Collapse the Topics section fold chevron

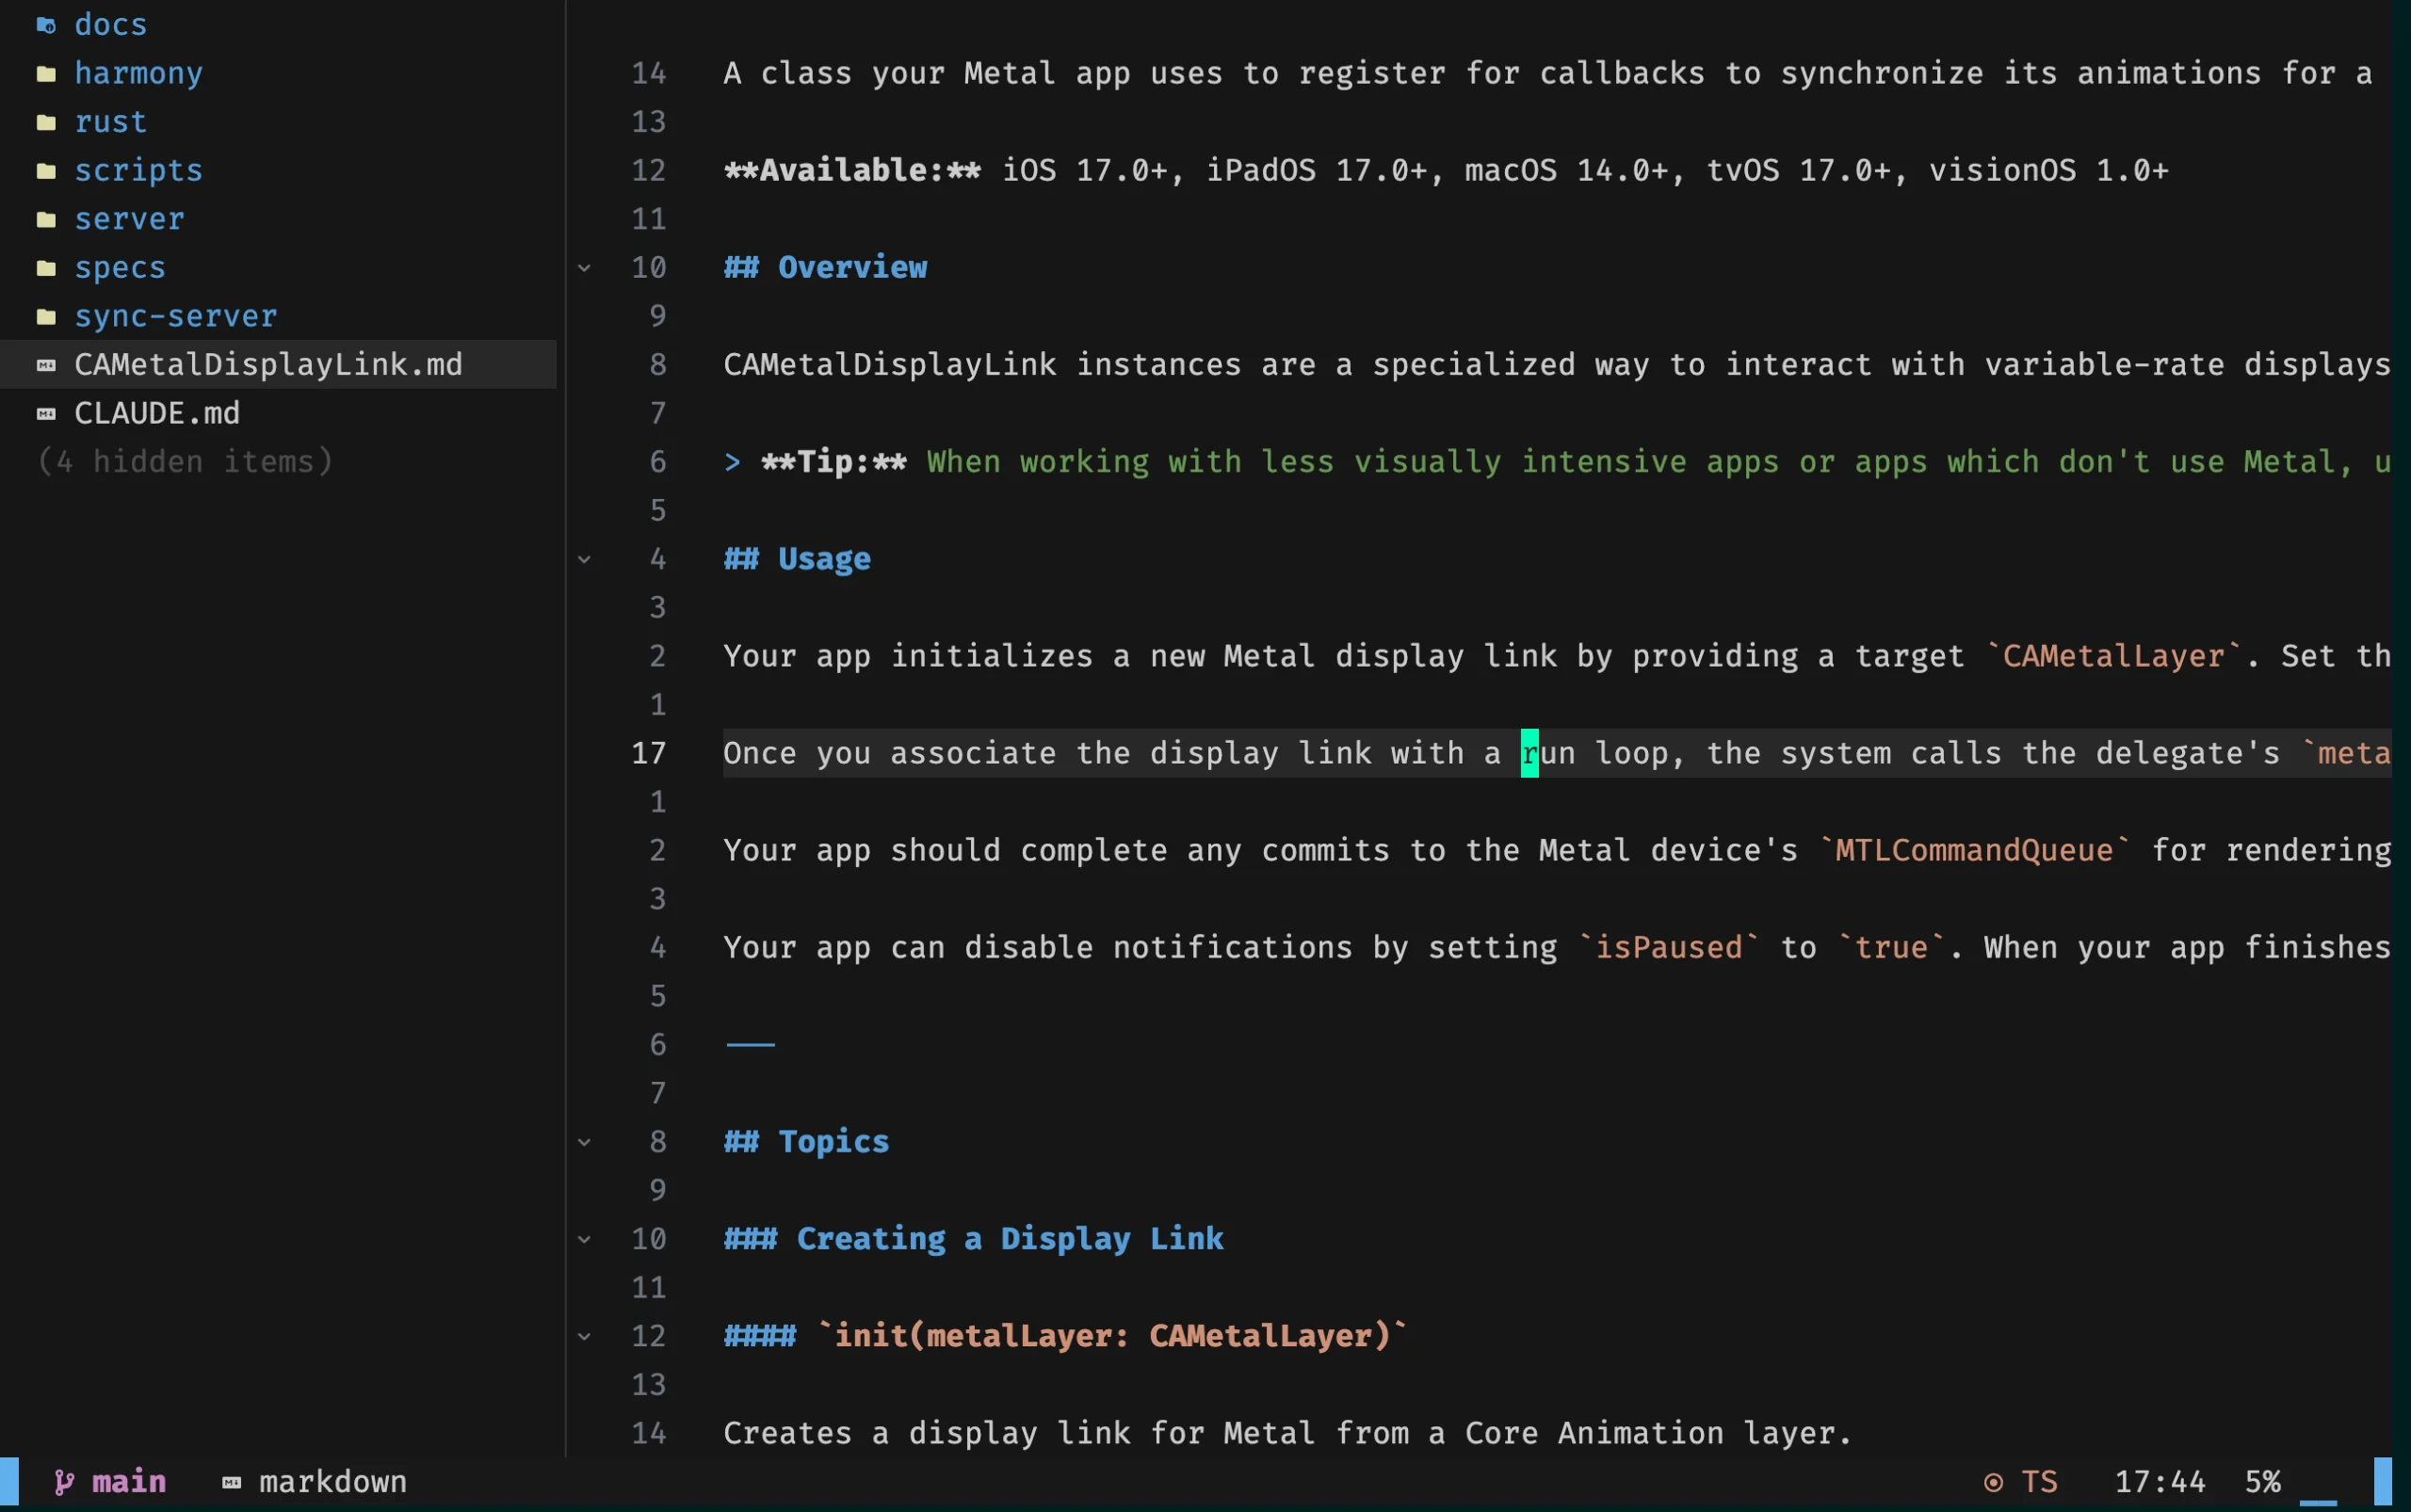click(584, 1142)
